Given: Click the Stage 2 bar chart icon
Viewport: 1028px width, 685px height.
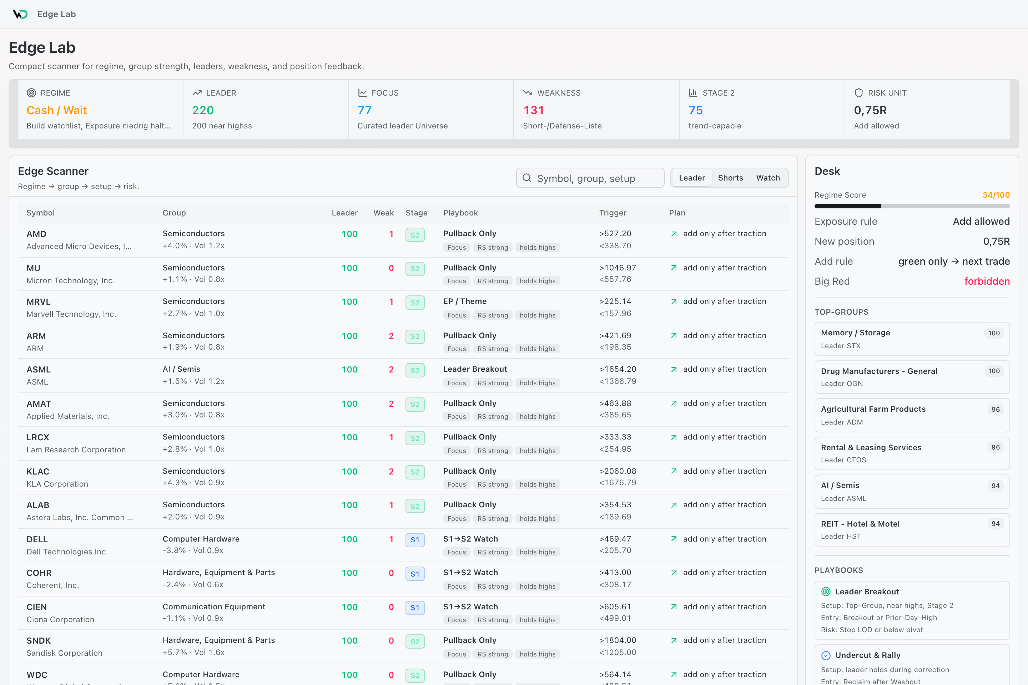Looking at the screenshot, I should pyautogui.click(x=693, y=93).
